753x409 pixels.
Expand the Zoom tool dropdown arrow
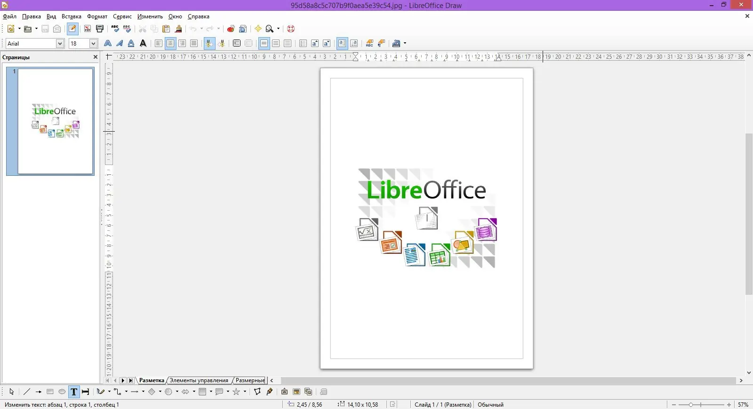point(278,29)
